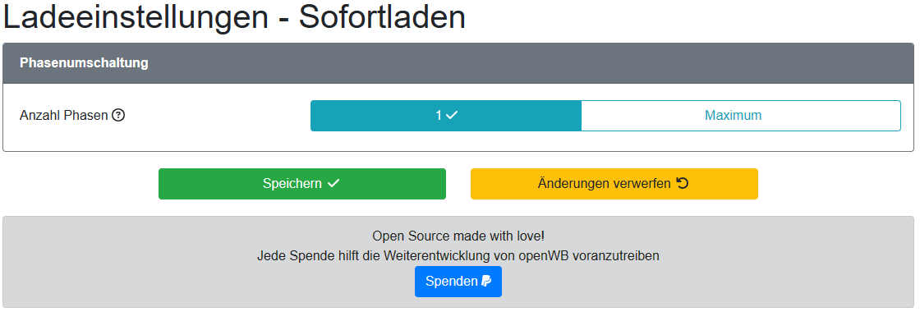The width and height of the screenshot is (920, 321).
Task: Switch the phase count to Maximum
Action: click(x=740, y=116)
